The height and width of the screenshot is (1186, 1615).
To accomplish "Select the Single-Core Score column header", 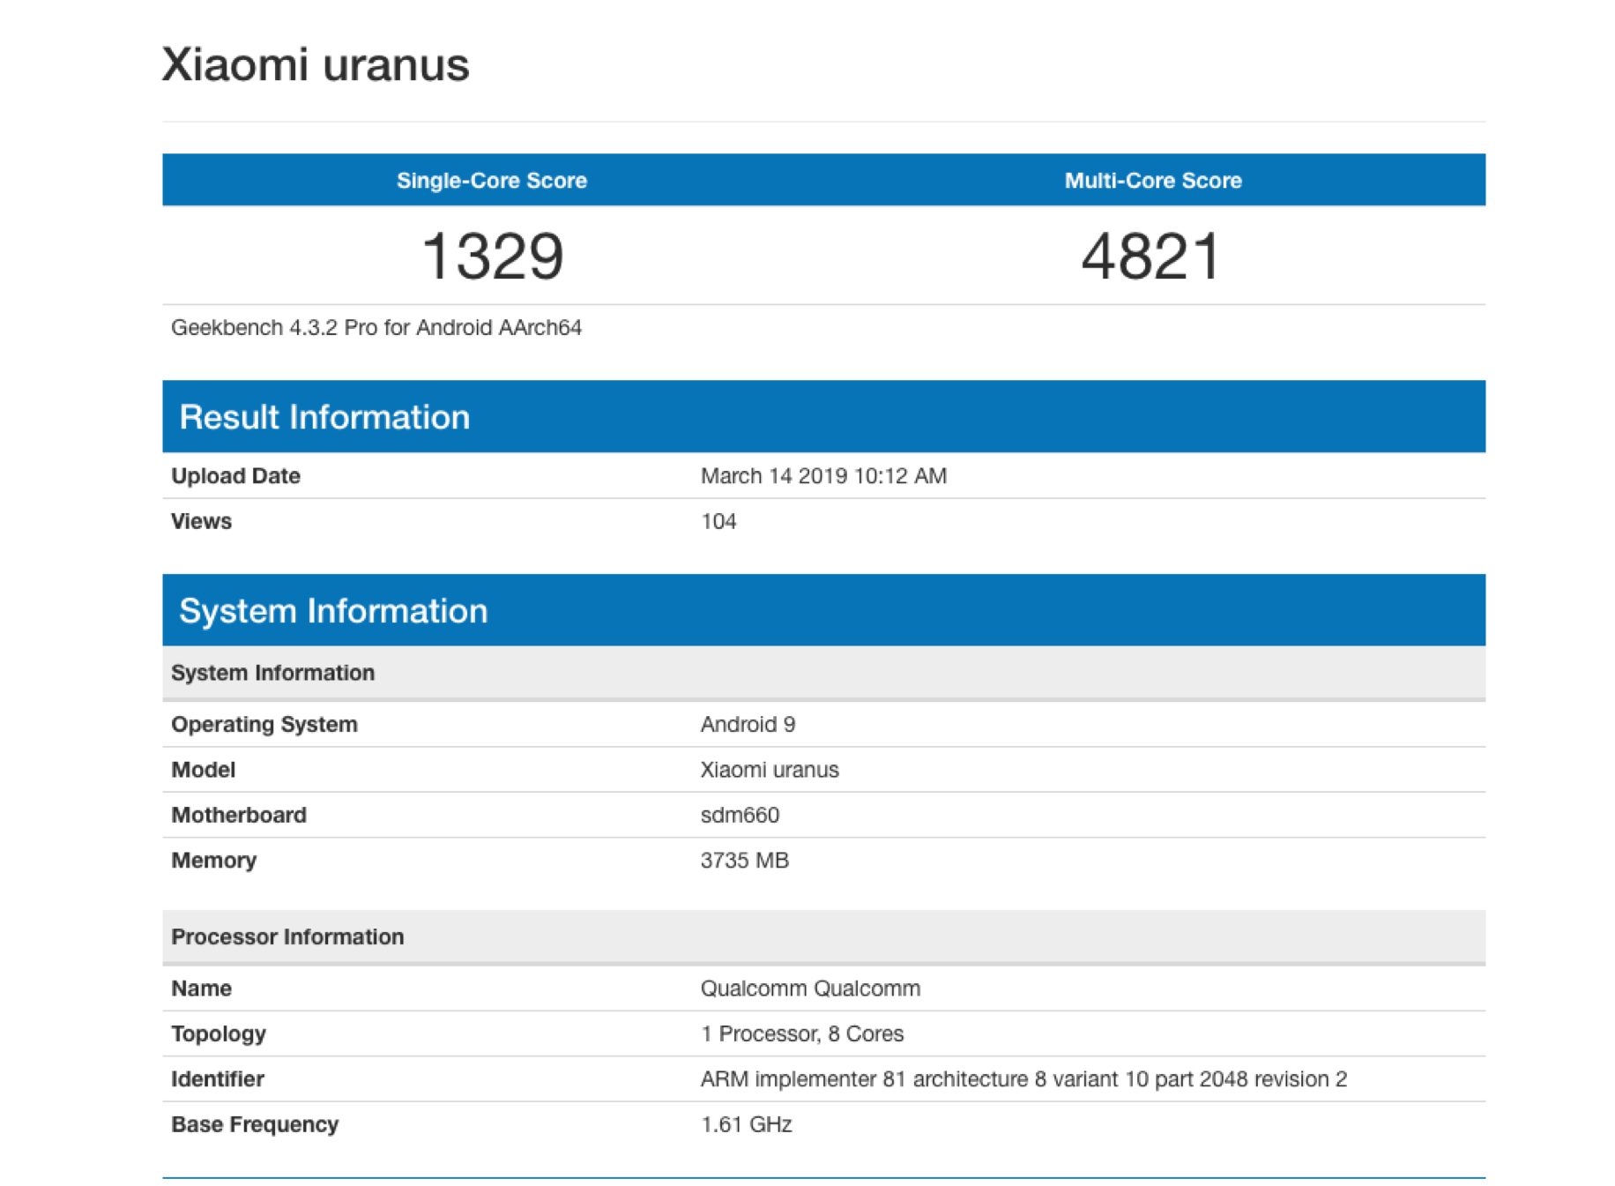I will click(491, 181).
